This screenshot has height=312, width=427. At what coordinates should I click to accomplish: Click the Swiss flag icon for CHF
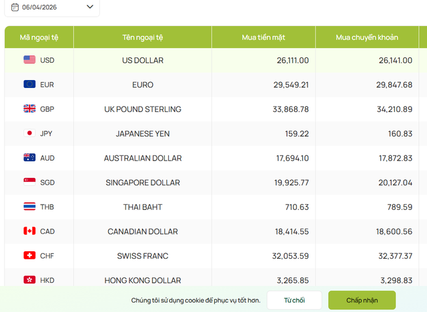(x=29, y=255)
